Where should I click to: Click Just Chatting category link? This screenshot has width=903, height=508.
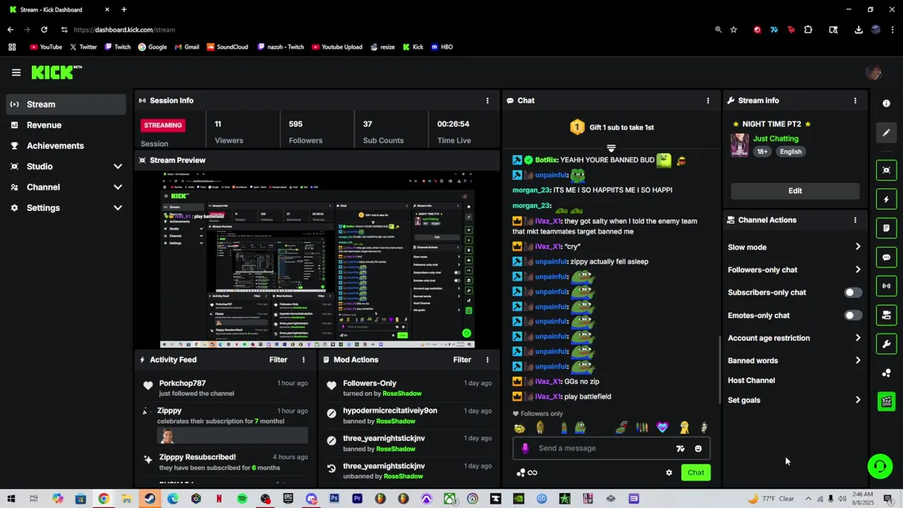[775, 139]
